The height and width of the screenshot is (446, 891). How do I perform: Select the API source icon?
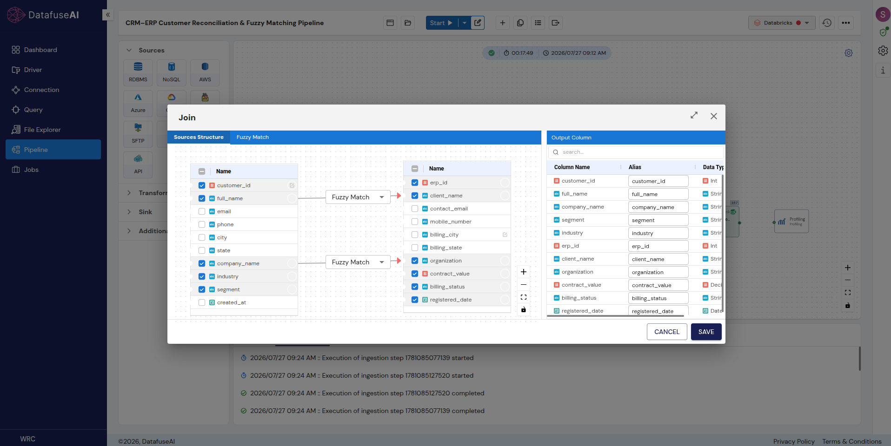[138, 164]
